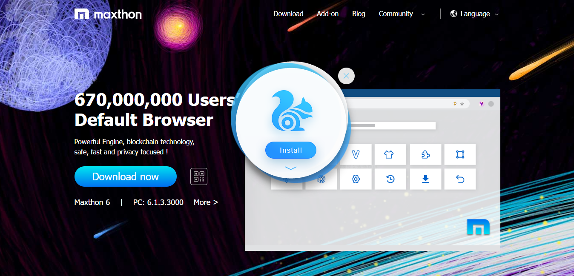Open the puzzle-piece extensions tile
The width and height of the screenshot is (574, 276).
[x=425, y=154]
